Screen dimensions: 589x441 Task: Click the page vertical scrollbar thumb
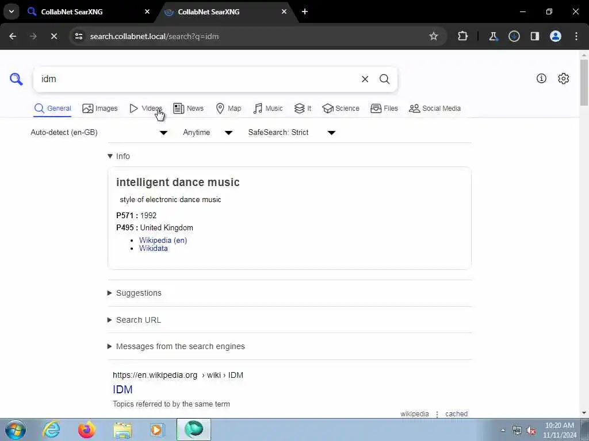click(584, 83)
